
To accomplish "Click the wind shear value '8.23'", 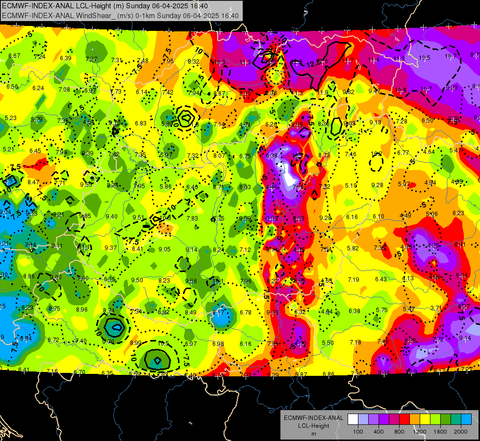I will pos(164,280).
